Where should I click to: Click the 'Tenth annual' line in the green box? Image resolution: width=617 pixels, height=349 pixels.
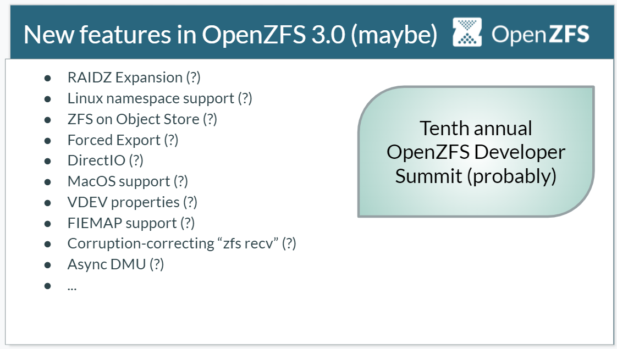(476, 128)
